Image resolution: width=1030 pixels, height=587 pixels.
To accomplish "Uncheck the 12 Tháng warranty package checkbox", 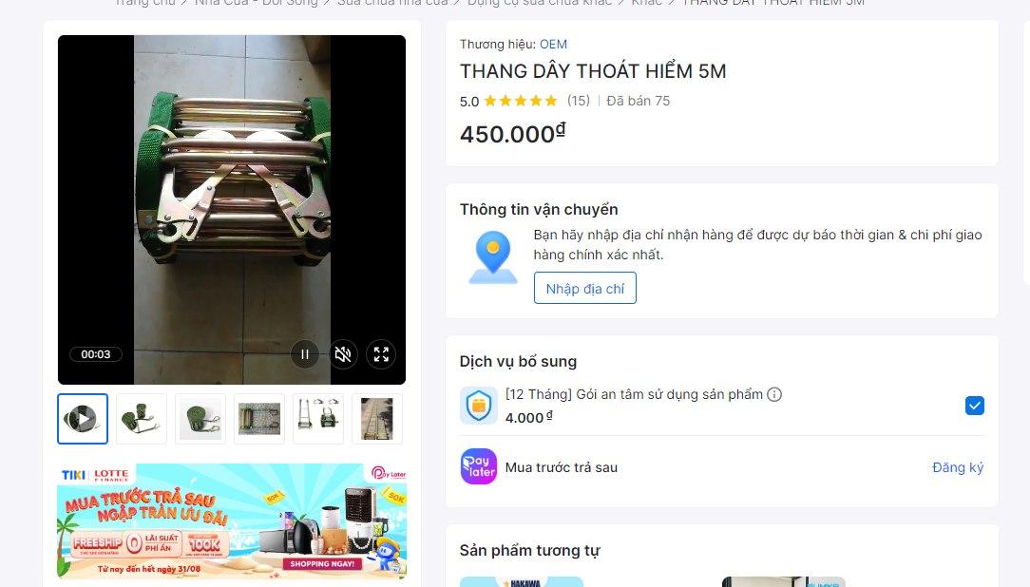I will [x=974, y=406].
